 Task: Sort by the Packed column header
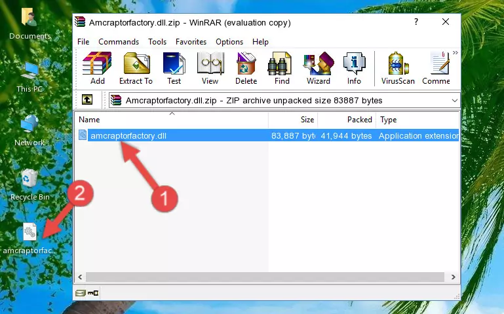coord(347,120)
